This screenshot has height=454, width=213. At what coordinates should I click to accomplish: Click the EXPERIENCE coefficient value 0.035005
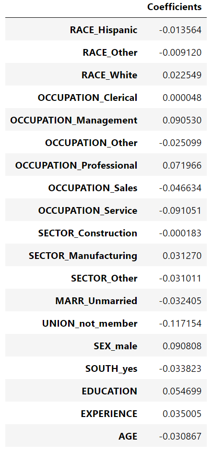182,414
